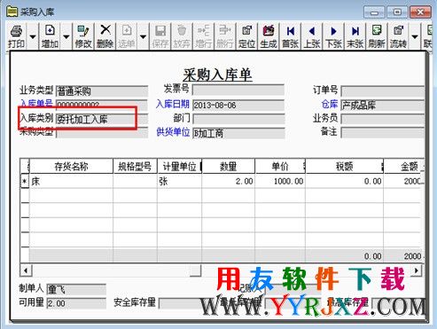437x329 pixels.
Task: Select the unit price cell 1000.00
Action: [280, 181]
